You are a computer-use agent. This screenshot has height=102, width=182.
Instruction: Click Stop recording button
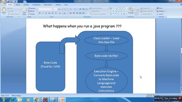173,98
